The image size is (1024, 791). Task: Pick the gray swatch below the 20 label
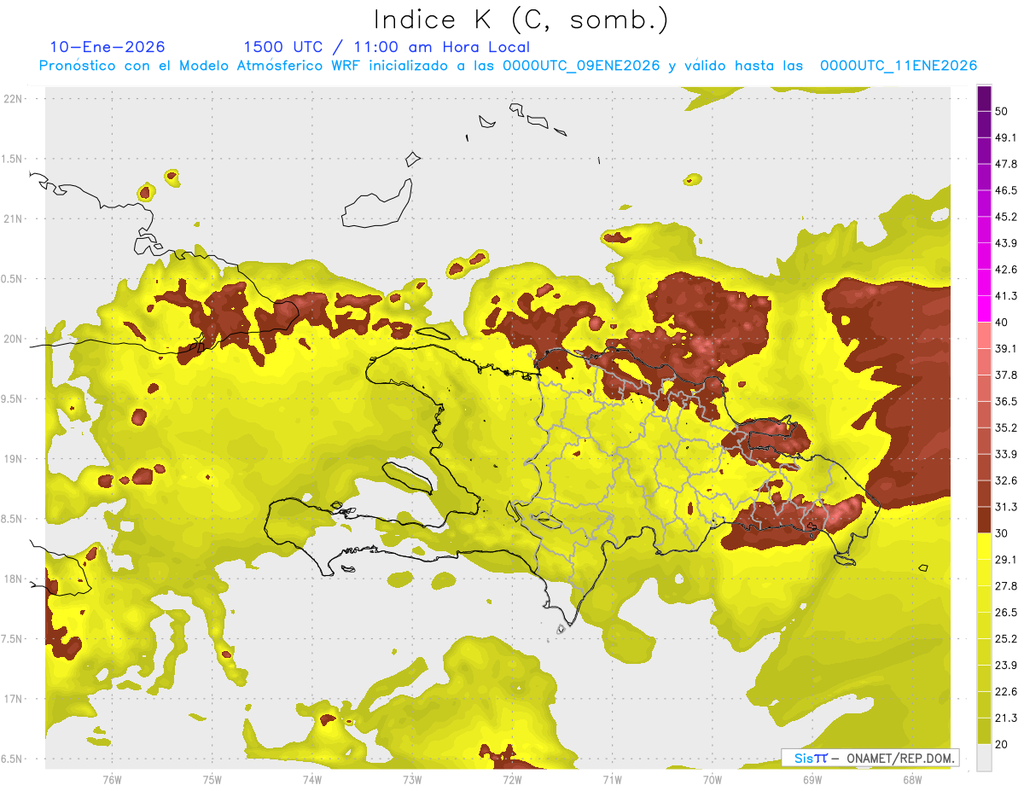(984, 758)
